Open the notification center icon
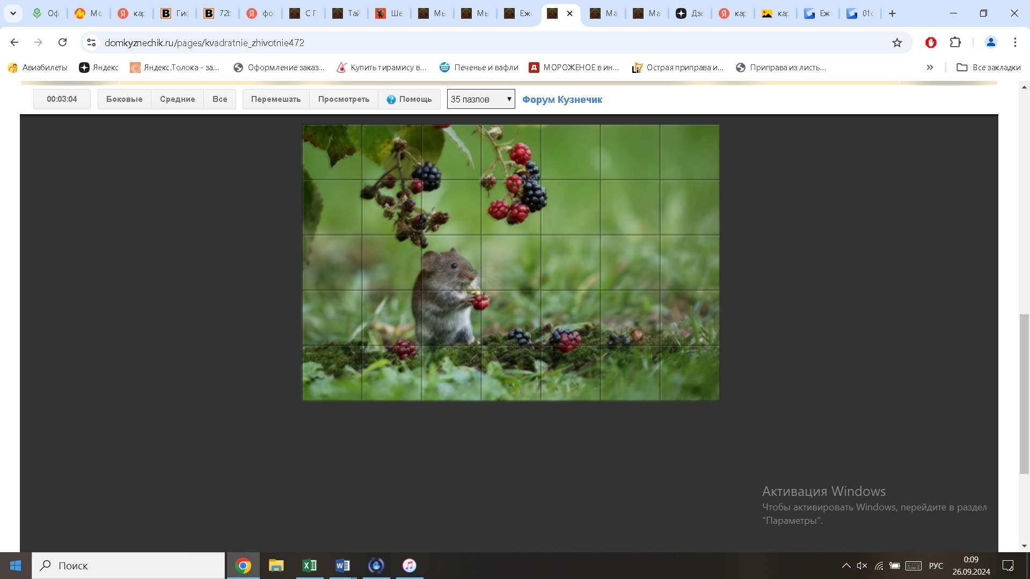The width and height of the screenshot is (1030, 579). tap(1008, 566)
